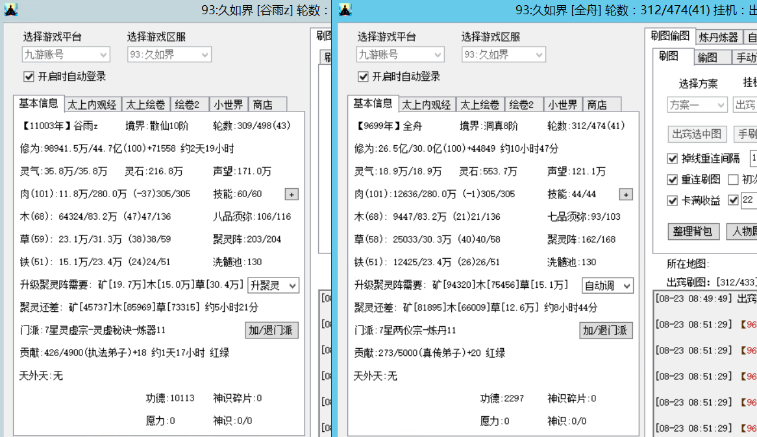Click 加/退门派 in the 全舟 window

[605, 331]
